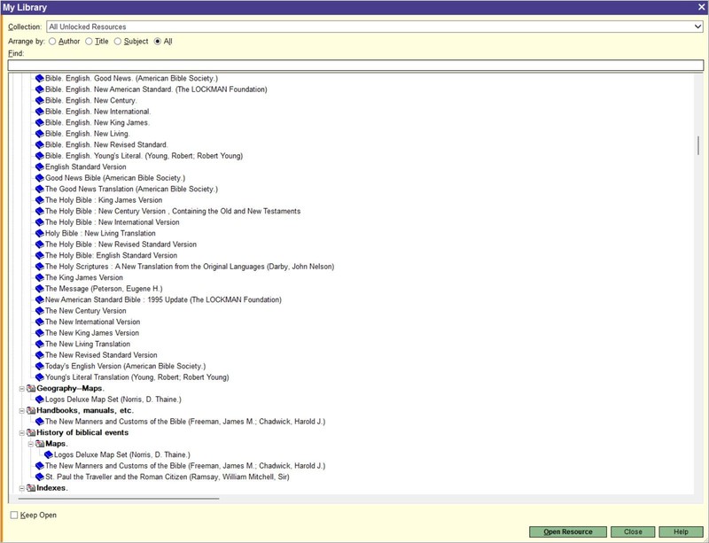
Task: Collapse the Geography--Maps. category
Action: point(21,388)
